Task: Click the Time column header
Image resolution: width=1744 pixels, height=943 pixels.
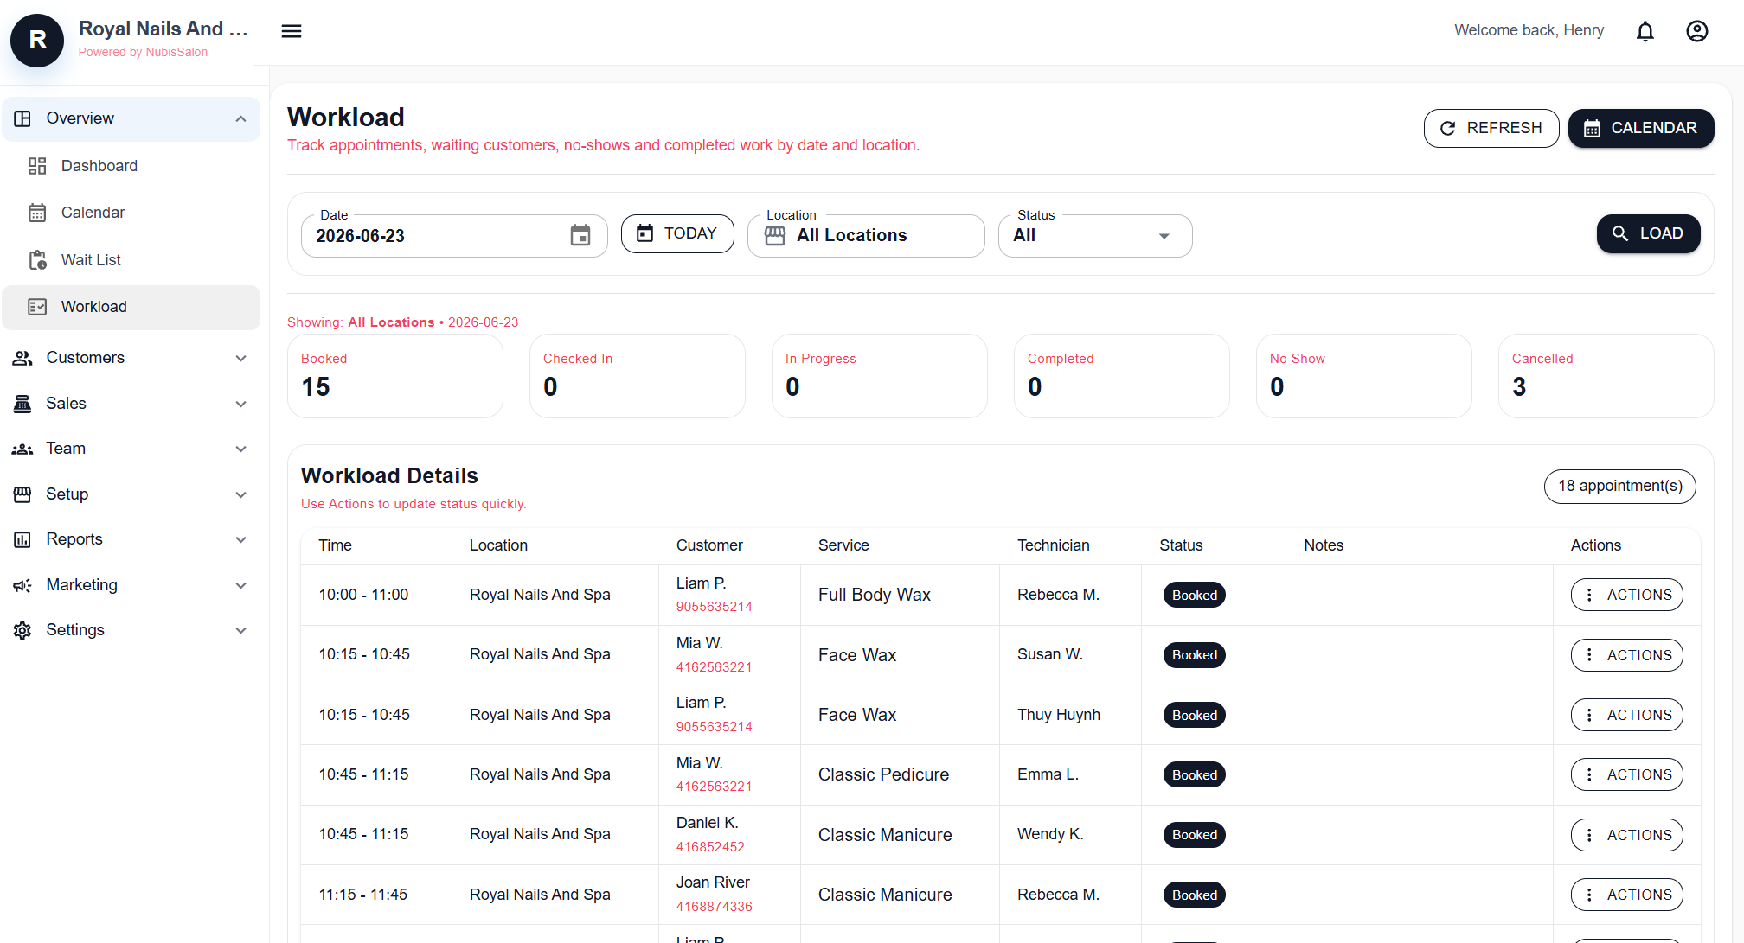Action: click(335, 545)
